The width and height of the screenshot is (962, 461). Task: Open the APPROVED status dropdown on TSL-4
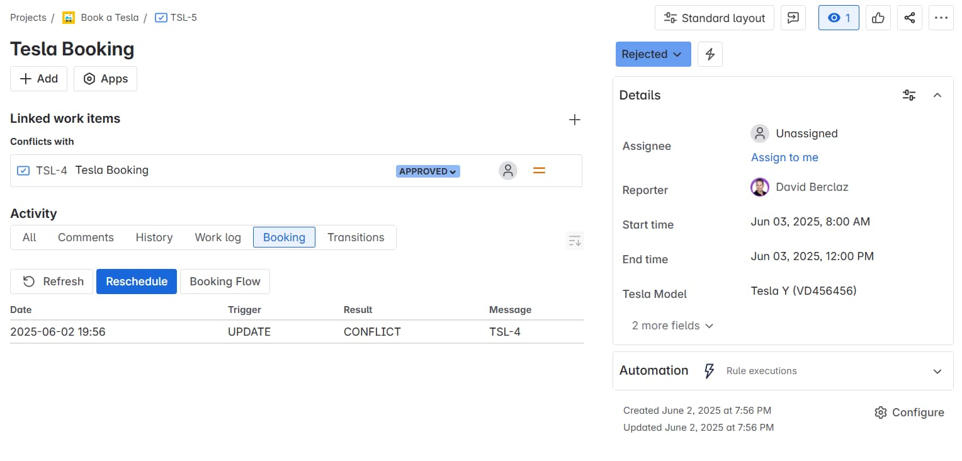(x=427, y=171)
